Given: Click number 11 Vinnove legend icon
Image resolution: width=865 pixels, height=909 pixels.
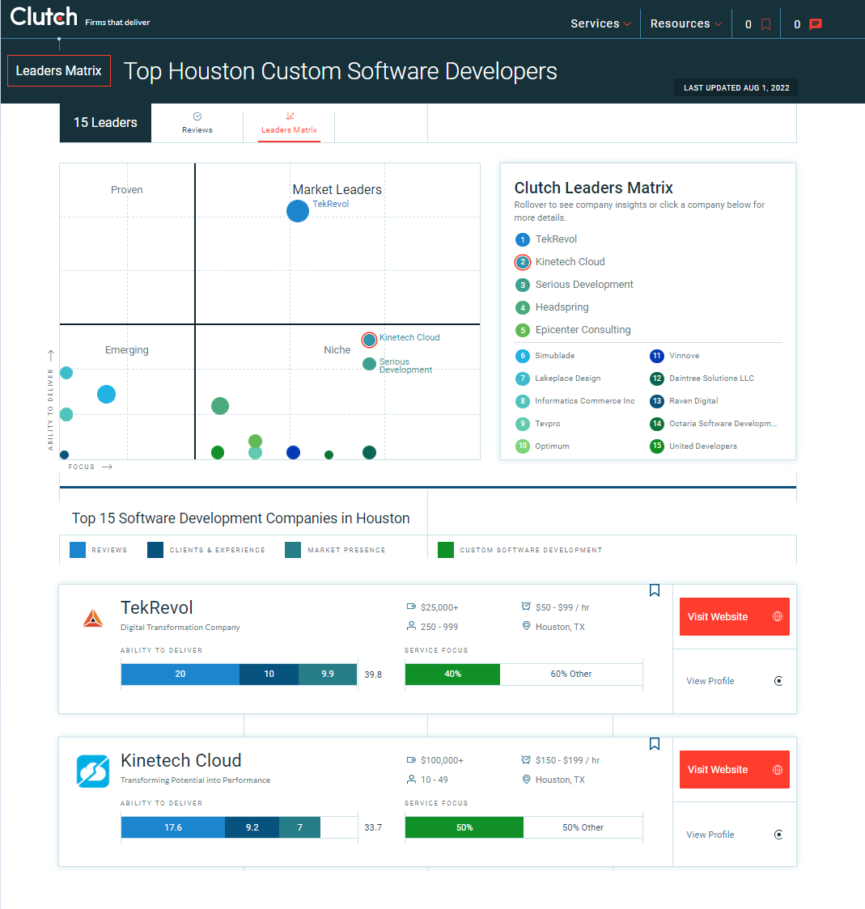Looking at the screenshot, I should point(657,356).
